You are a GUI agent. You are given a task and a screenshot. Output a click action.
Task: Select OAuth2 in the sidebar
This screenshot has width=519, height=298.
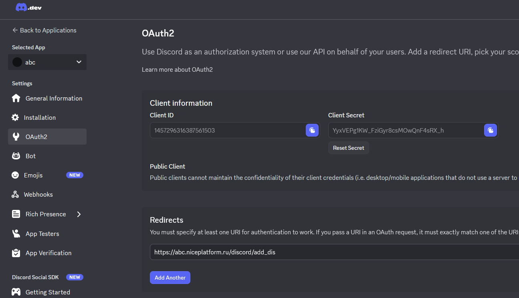37,137
